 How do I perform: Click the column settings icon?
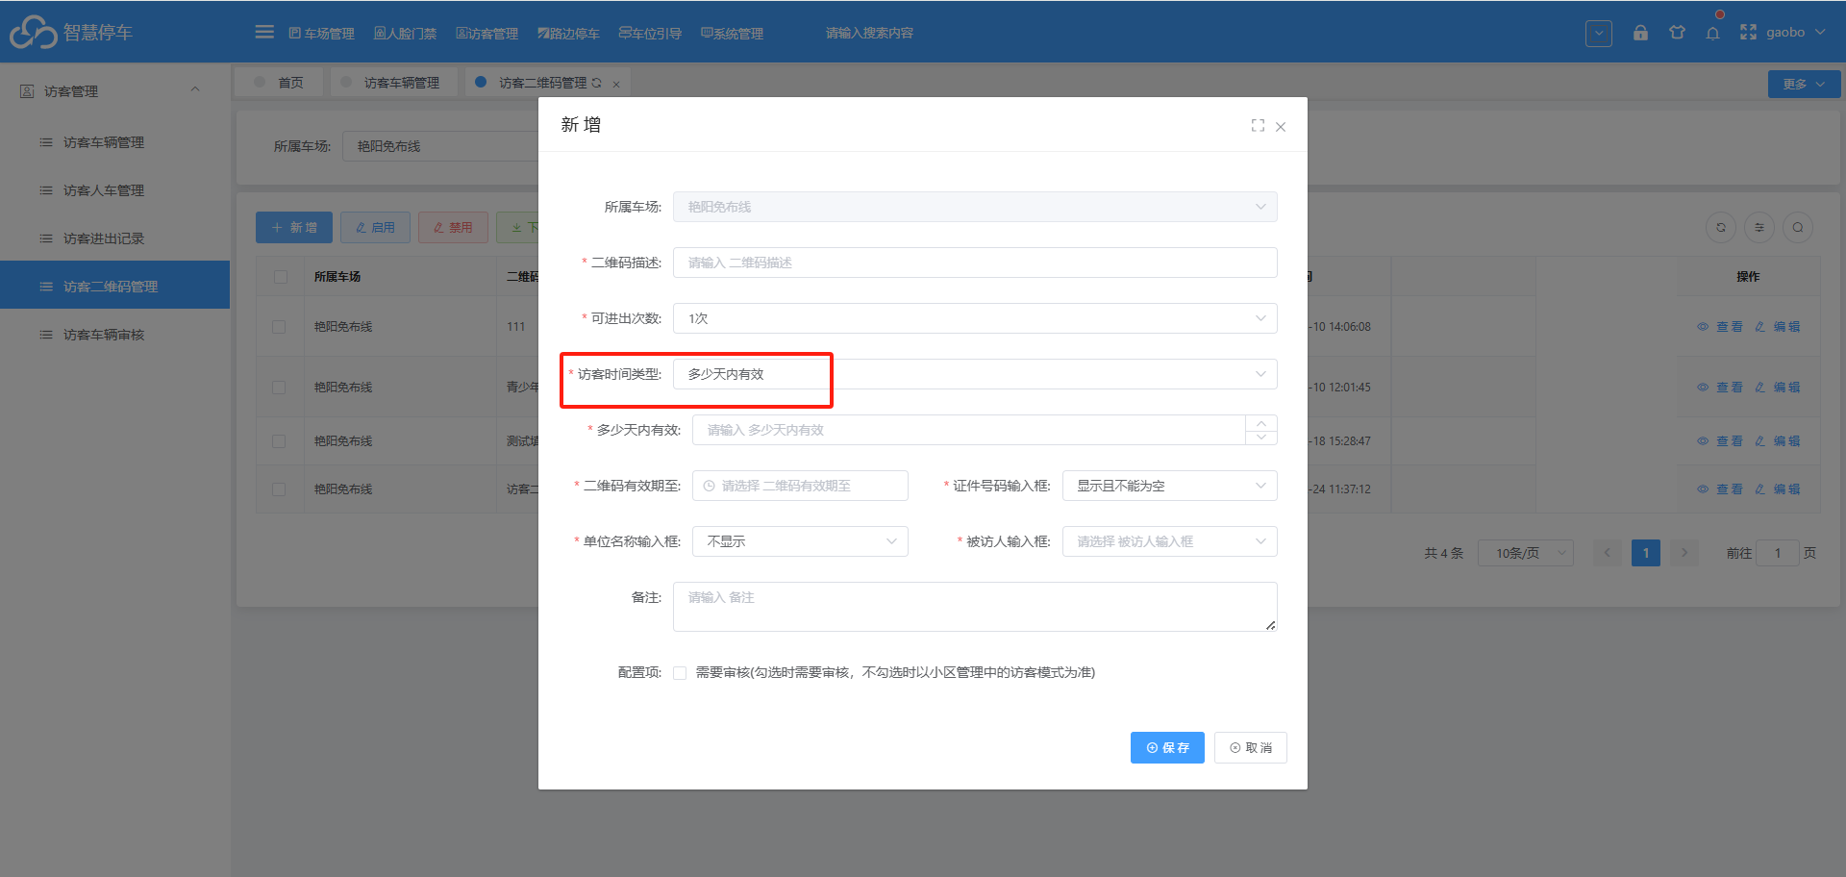[1759, 228]
